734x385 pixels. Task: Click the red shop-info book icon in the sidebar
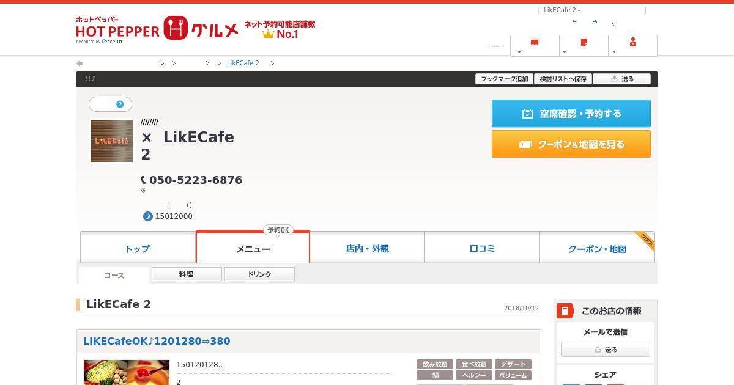point(565,310)
